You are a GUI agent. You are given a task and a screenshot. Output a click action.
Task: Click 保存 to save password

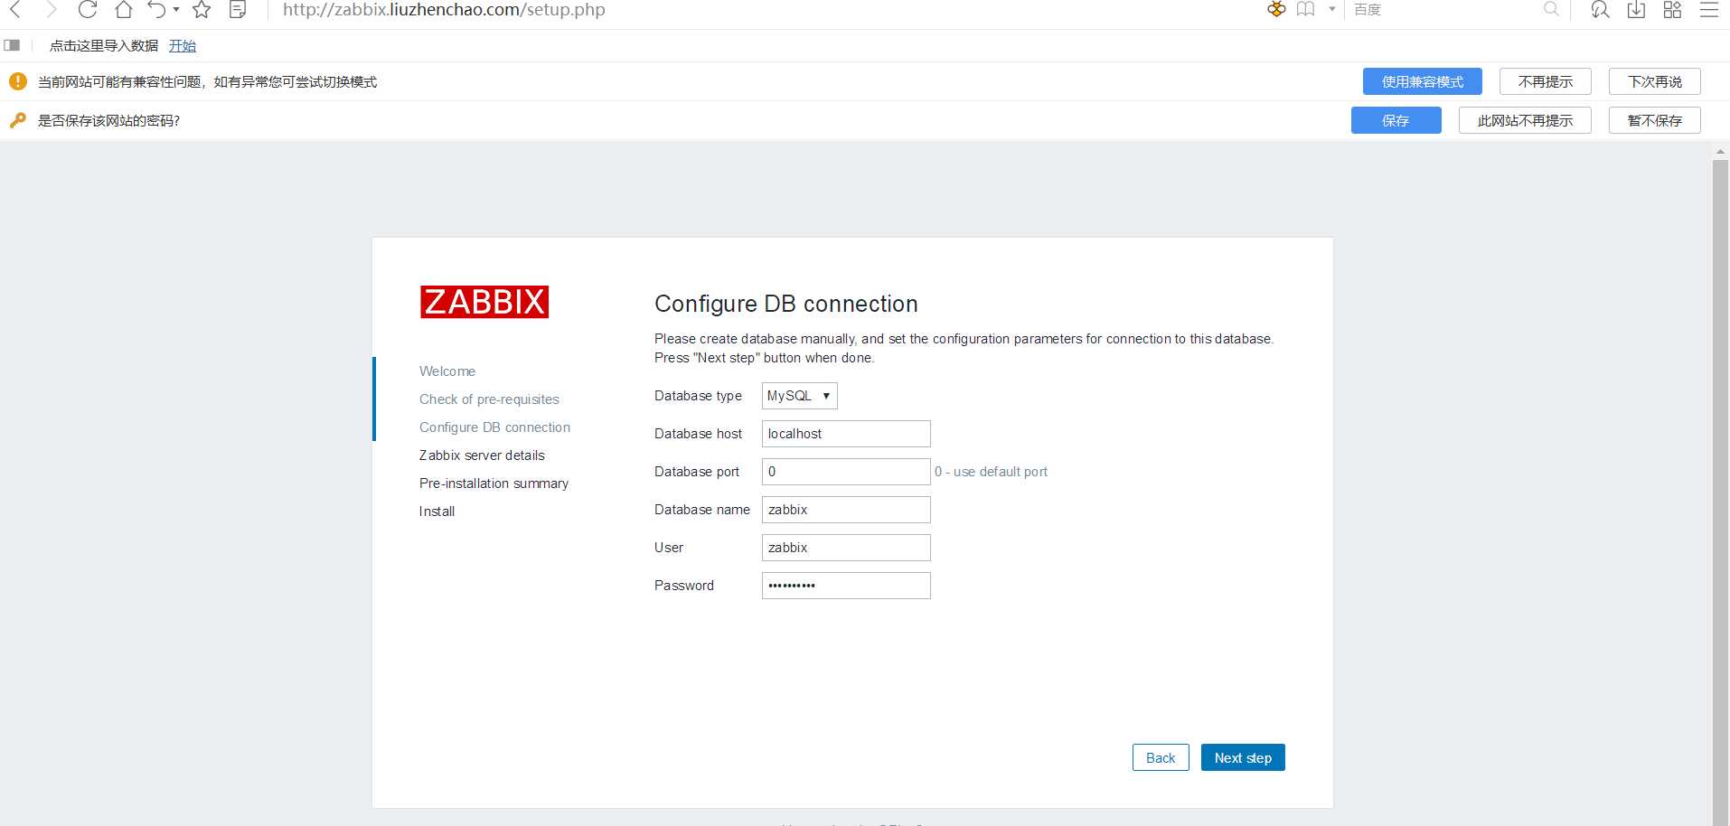[x=1396, y=120]
